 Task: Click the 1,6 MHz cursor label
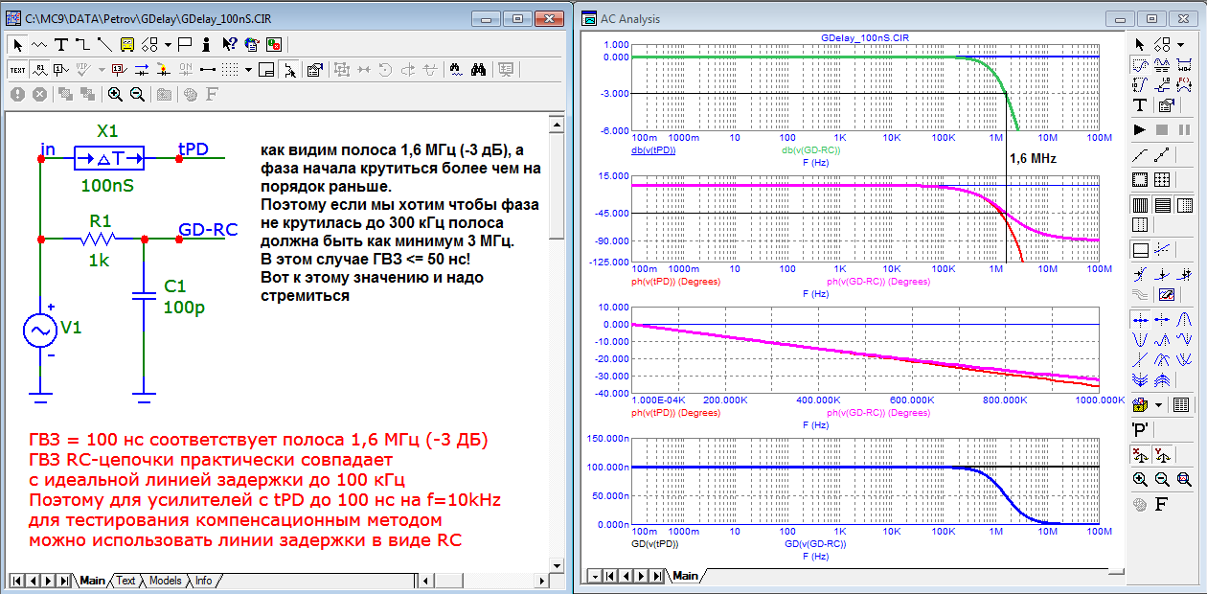click(x=1034, y=159)
